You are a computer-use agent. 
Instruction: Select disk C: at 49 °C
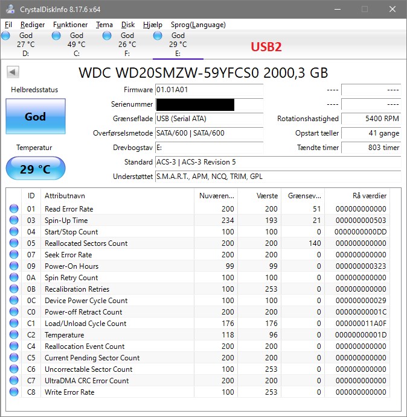[76, 44]
